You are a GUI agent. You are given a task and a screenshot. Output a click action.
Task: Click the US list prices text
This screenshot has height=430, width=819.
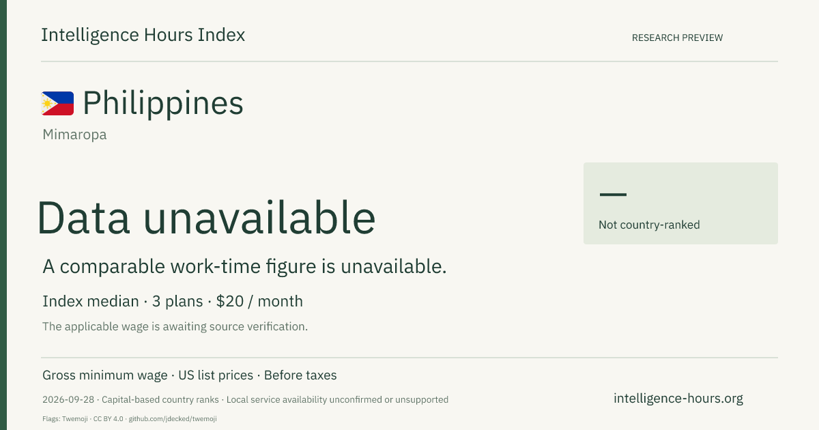coord(216,375)
